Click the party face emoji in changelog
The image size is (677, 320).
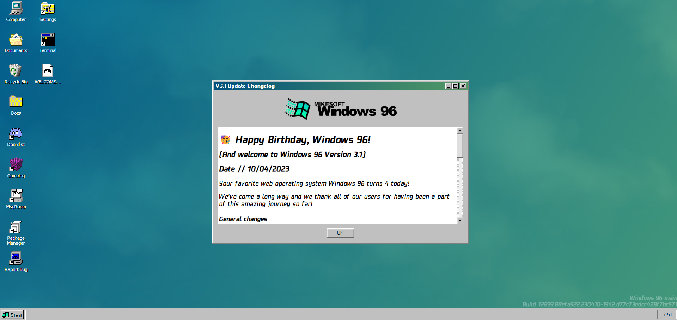coord(226,139)
